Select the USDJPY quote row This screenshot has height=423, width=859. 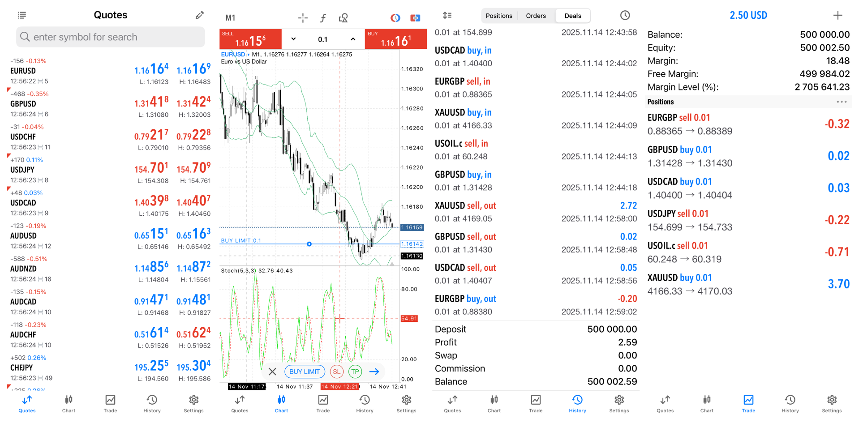pos(111,170)
